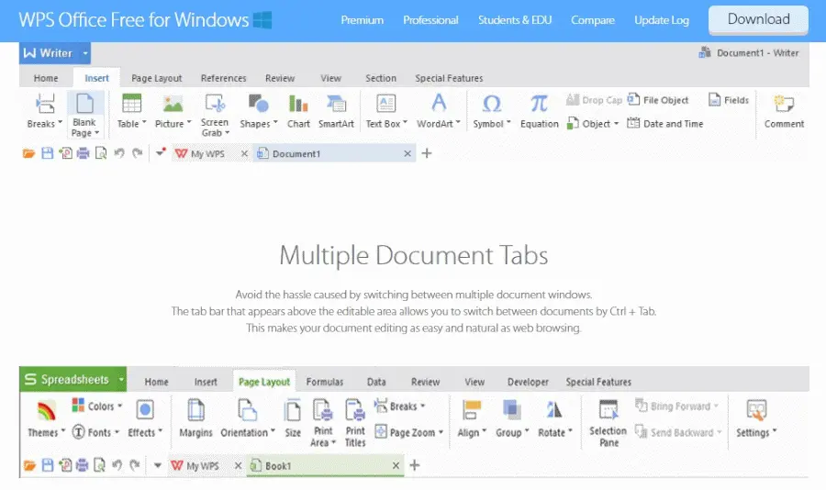Click Open folder icon in Spreadsheets toolbar
The width and height of the screenshot is (826, 490).
tap(30, 465)
